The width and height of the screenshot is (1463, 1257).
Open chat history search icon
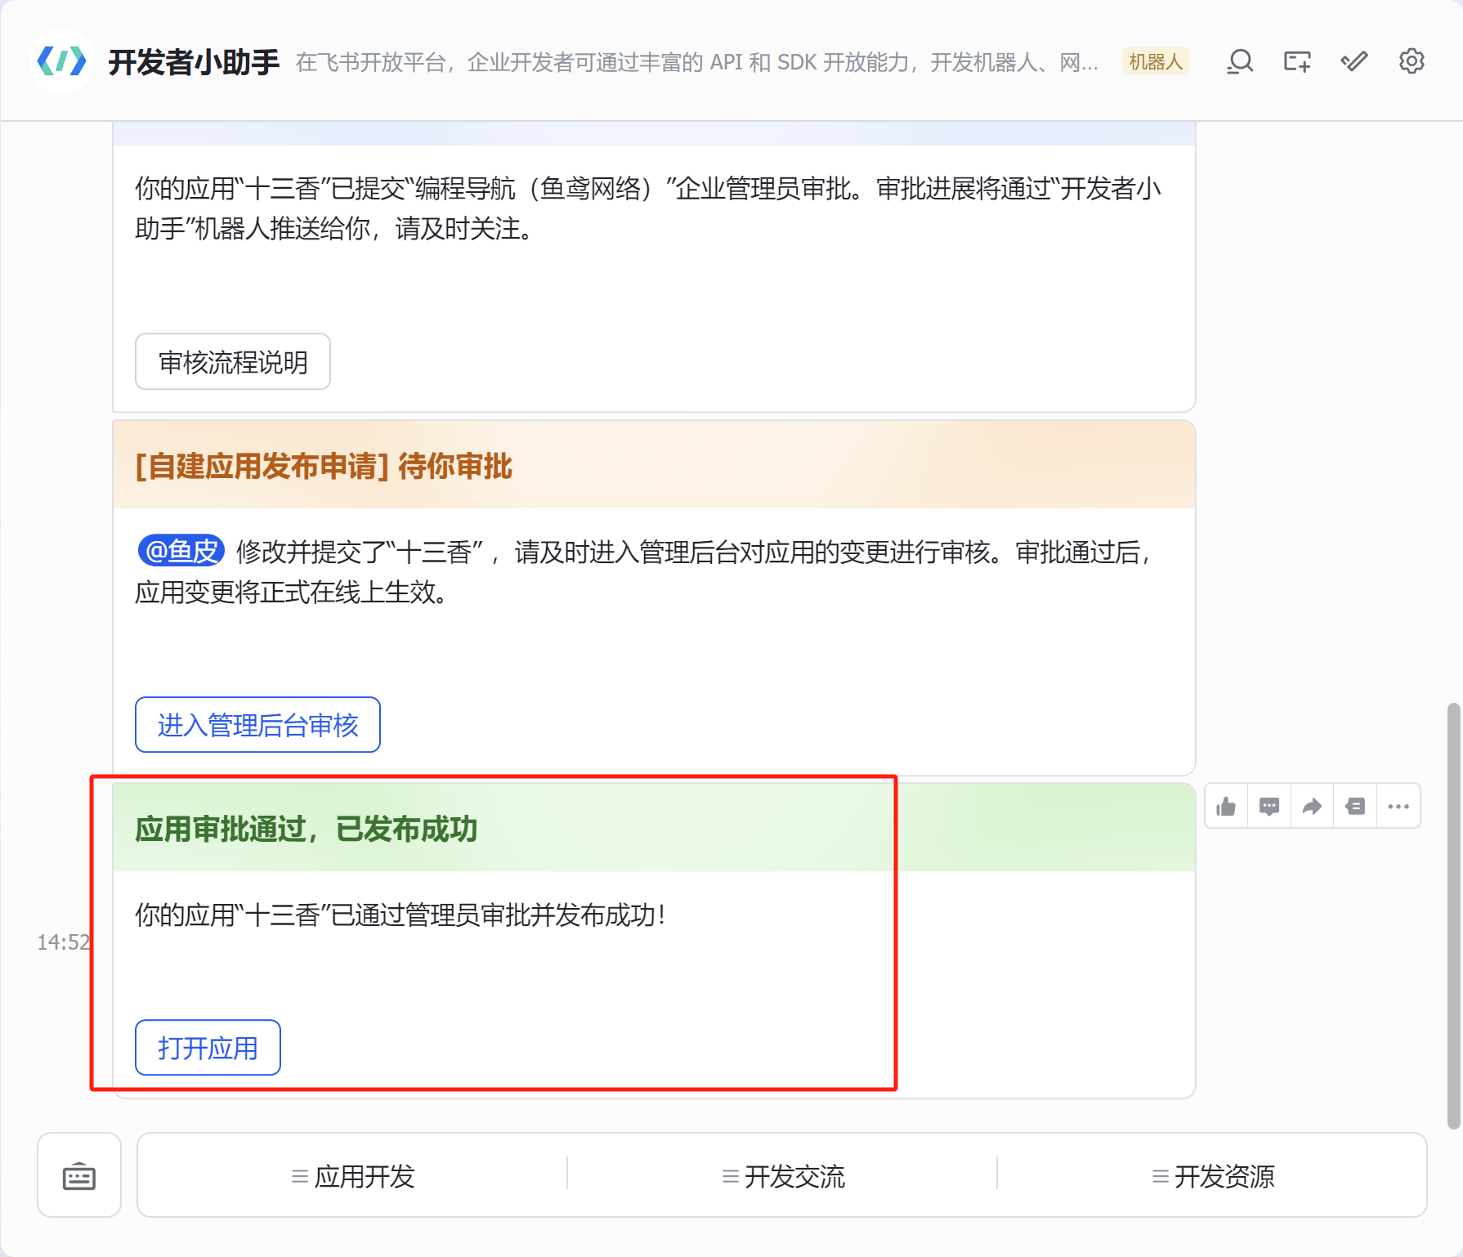[x=1240, y=62]
